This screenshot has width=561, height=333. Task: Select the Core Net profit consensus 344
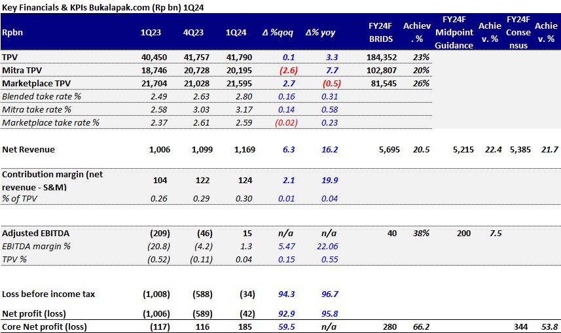[520, 327]
